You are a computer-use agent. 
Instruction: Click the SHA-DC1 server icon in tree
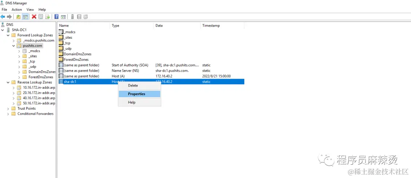pyautogui.click(x=8, y=30)
